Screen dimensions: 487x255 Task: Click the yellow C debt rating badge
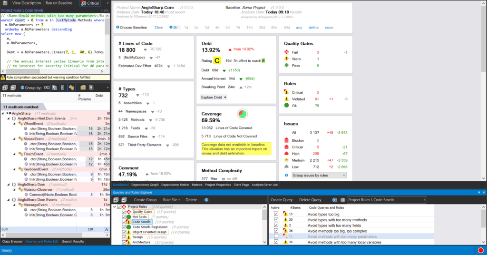pyautogui.click(x=217, y=60)
